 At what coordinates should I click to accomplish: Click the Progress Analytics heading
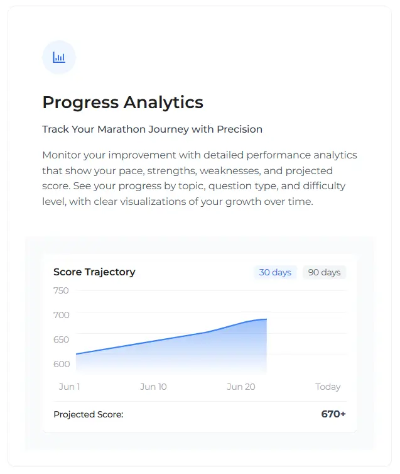pyautogui.click(x=122, y=102)
